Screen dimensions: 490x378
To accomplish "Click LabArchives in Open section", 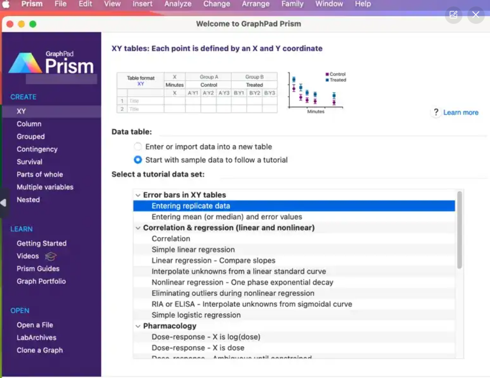I will 36,338.
